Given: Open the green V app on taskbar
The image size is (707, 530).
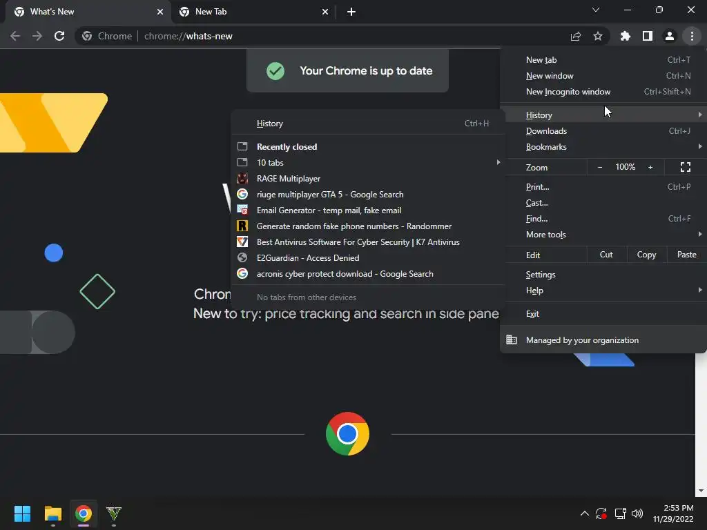Looking at the screenshot, I should coord(114,513).
